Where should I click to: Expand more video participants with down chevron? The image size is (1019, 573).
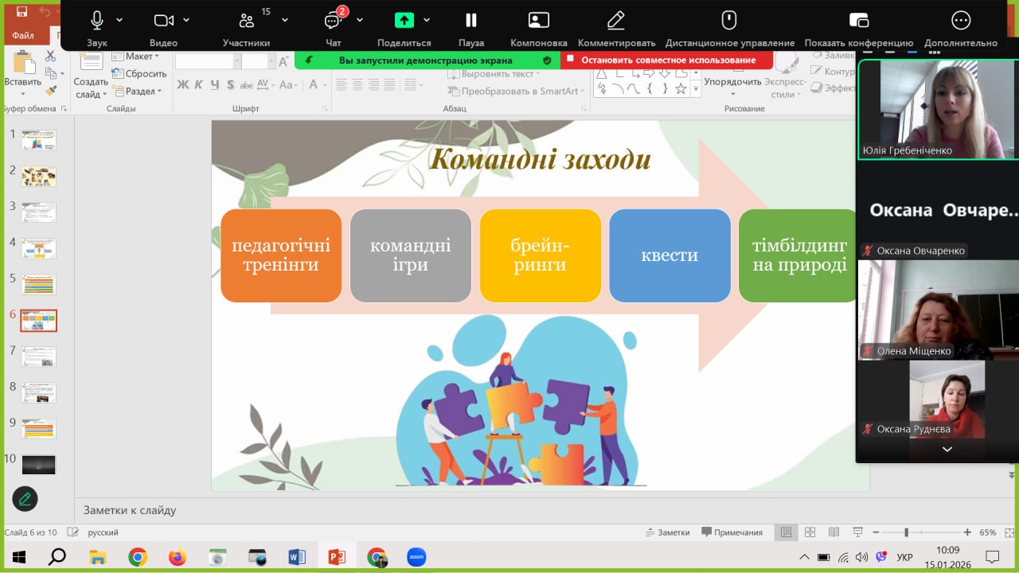[947, 450]
